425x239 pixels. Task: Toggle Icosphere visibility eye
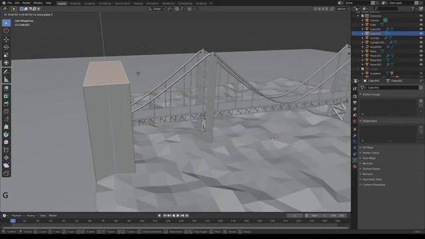point(421,74)
